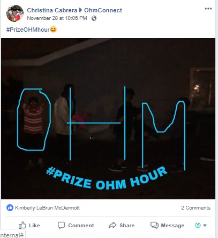Viewport: 218px width, 238px height.
Task: Show the 2 Comments
Action: click(196, 208)
